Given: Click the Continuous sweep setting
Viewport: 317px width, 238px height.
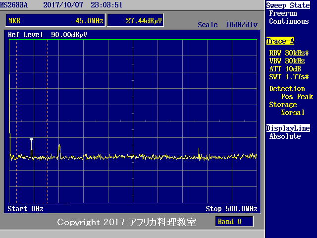Looking at the screenshot, I should tap(289, 21).
